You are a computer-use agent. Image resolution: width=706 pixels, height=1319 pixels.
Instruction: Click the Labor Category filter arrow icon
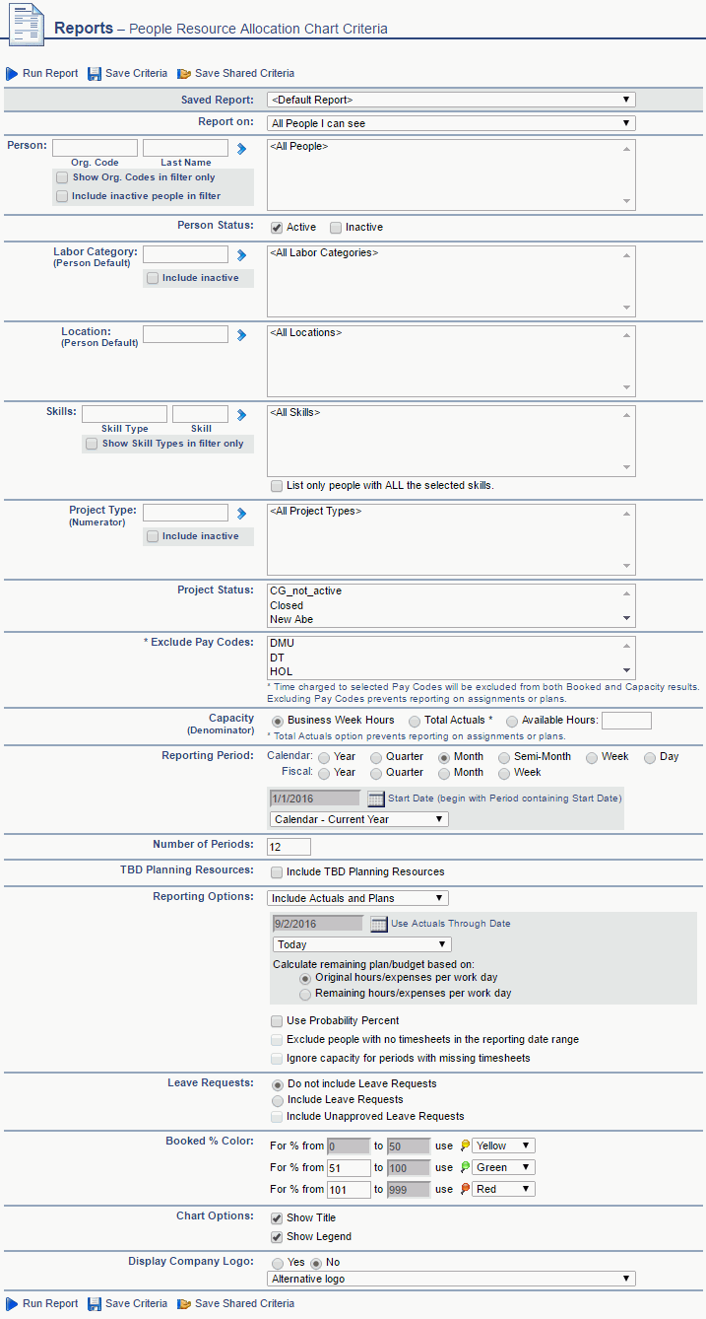pos(241,255)
